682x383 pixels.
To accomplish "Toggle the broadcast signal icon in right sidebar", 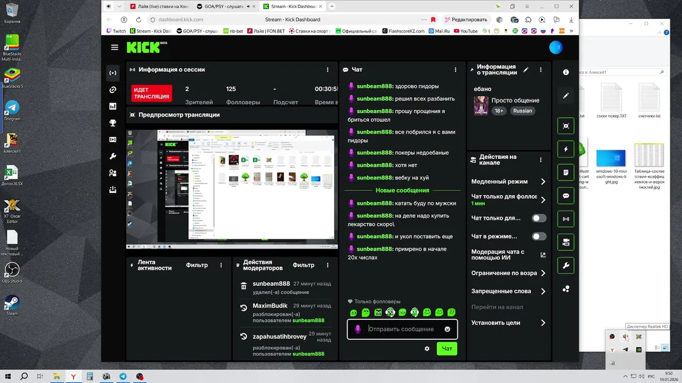I will point(566,219).
